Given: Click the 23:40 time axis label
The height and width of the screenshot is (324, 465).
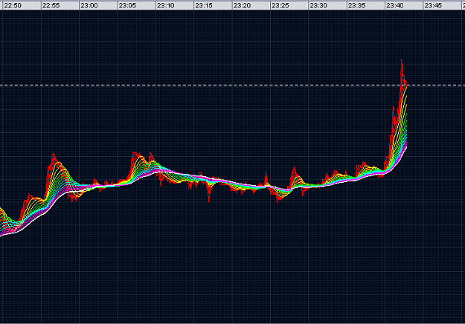Looking at the screenshot, I should coord(395,6).
